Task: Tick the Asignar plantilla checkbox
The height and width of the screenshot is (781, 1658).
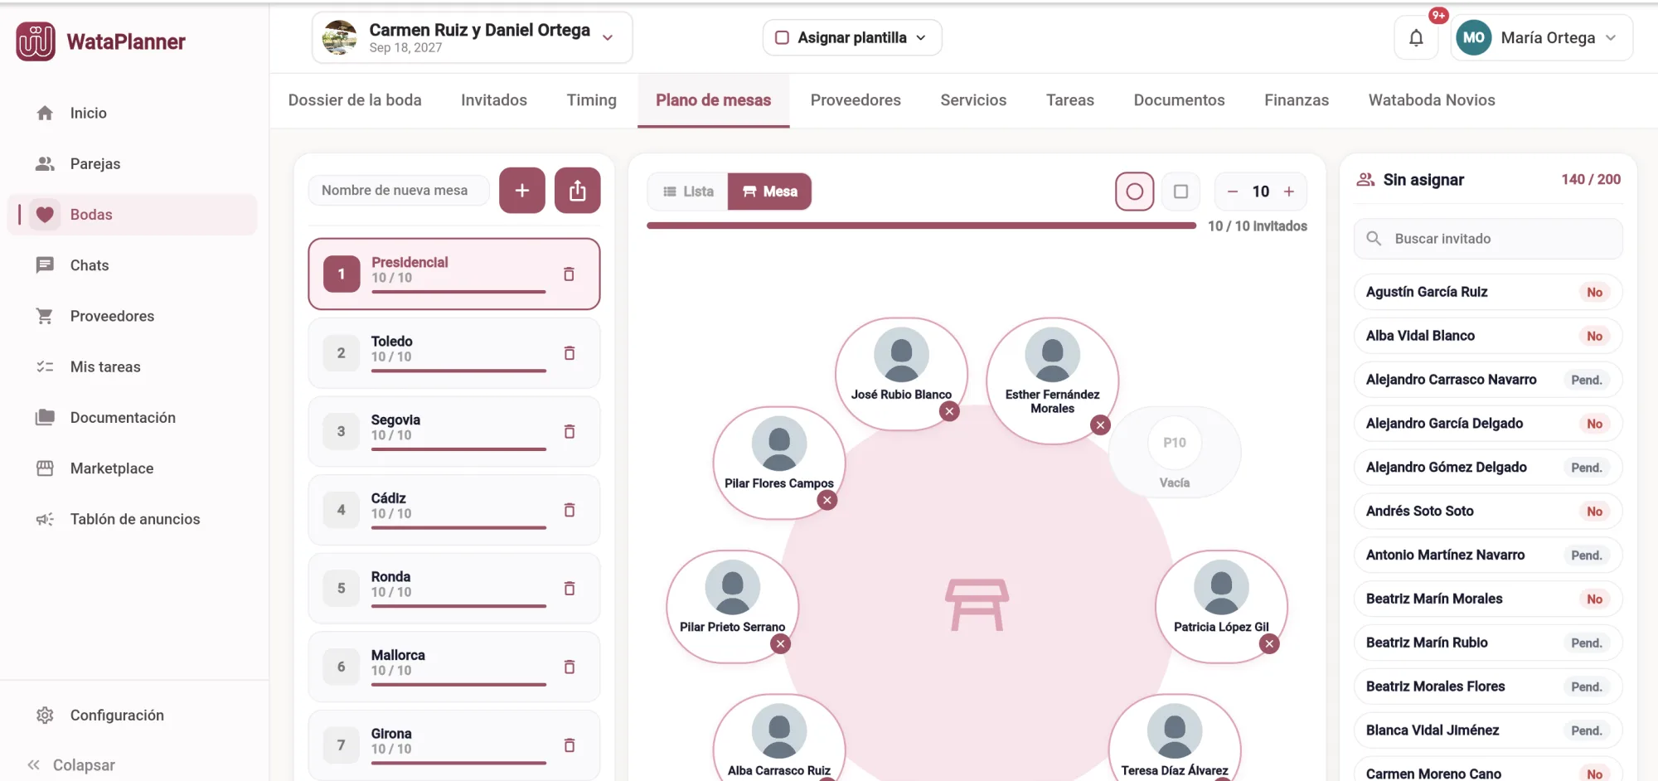Action: click(x=782, y=38)
